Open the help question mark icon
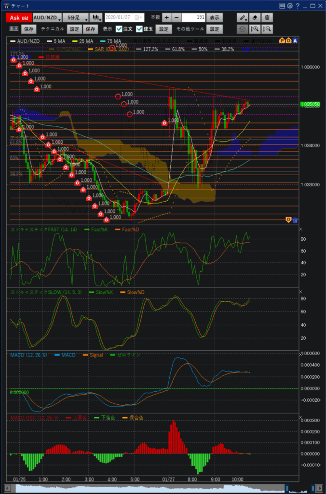Screen dimensions: 326x494 pos(298,5)
